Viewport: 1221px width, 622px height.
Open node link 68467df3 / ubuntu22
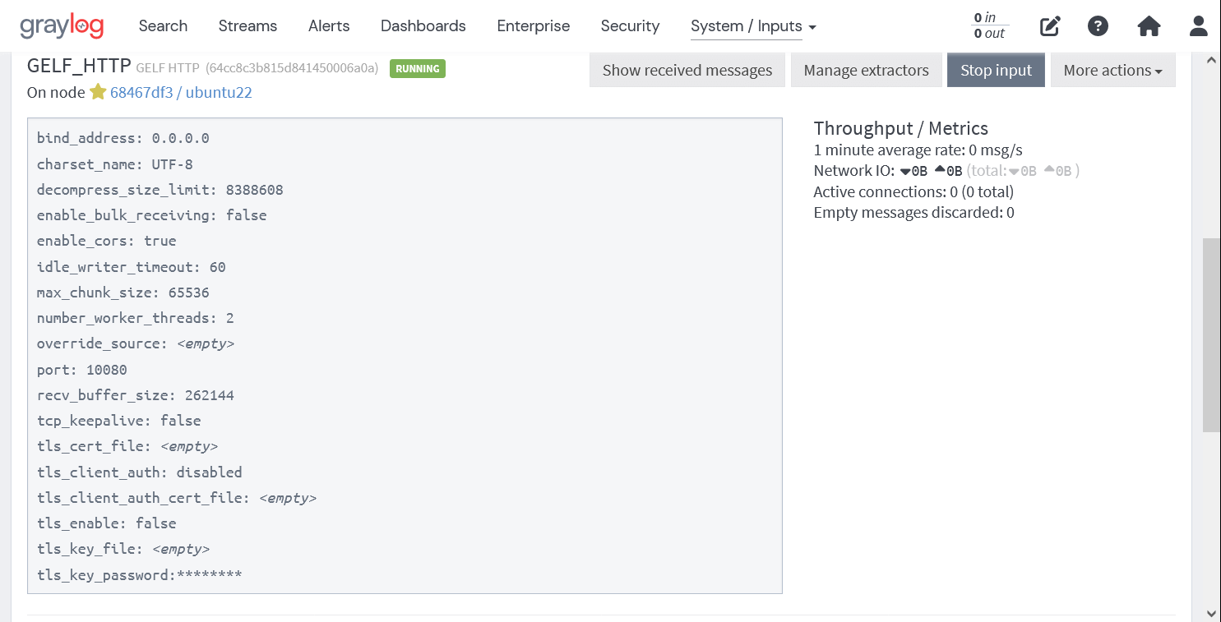click(181, 92)
